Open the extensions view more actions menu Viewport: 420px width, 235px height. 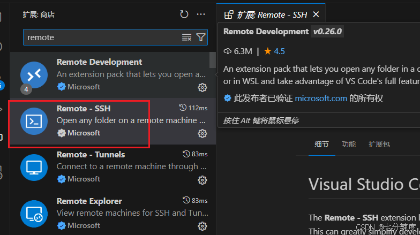point(201,14)
